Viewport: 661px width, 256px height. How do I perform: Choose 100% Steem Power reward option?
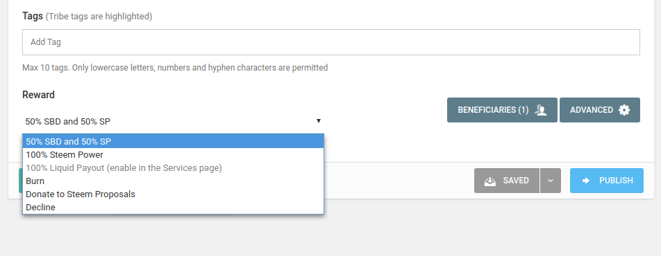pyautogui.click(x=174, y=155)
